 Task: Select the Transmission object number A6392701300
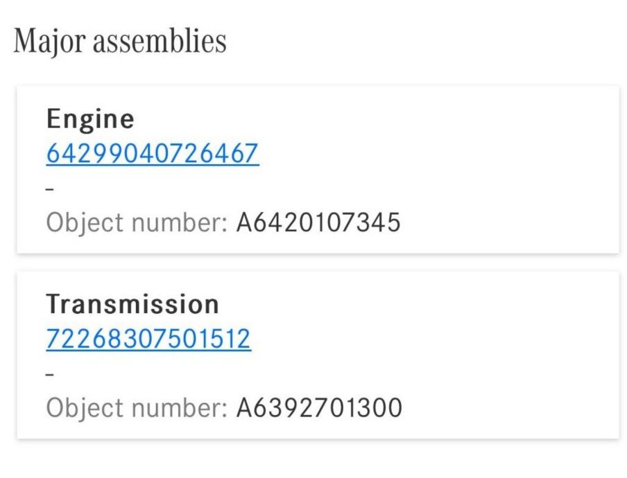pos(318,407)
